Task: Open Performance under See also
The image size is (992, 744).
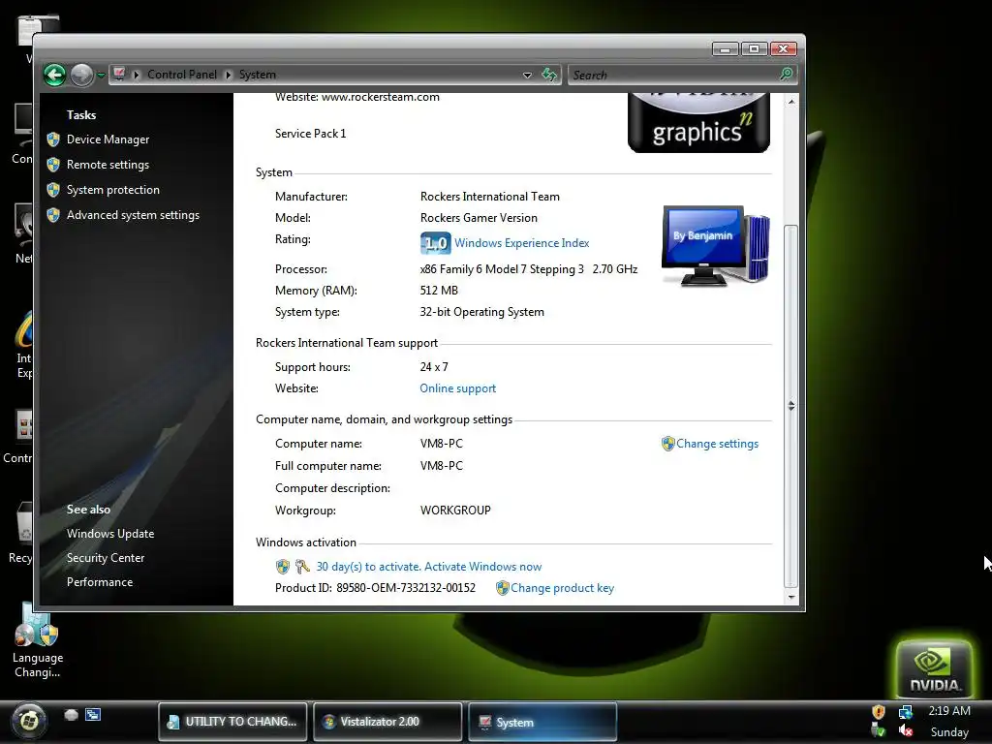Action: tap(100, 582)
